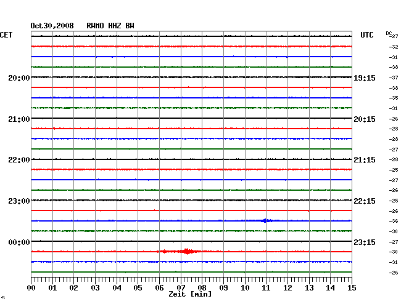This screenshot has height=304, width=401.
Task: Select the 00:00 CET time label
Action: (x=19, y=242)
